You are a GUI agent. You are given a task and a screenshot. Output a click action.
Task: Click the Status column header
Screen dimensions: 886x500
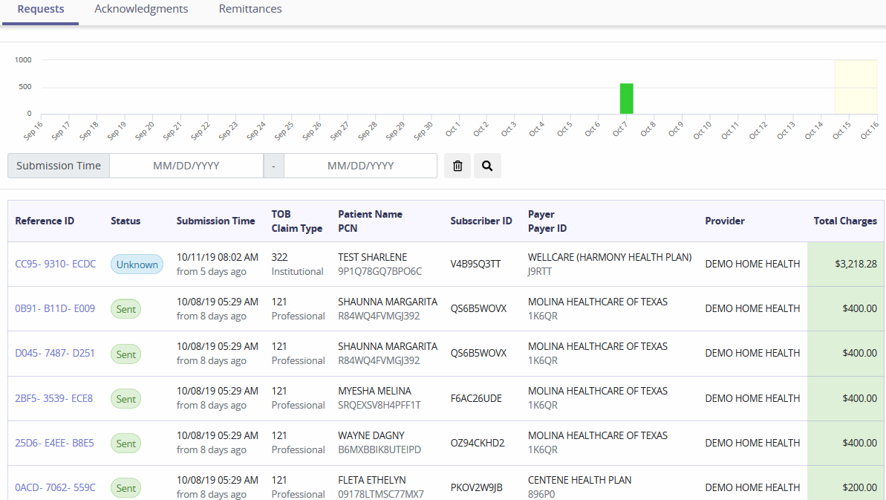point(125,221)
